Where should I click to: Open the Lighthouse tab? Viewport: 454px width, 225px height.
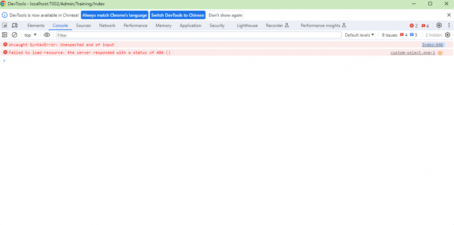247,25
